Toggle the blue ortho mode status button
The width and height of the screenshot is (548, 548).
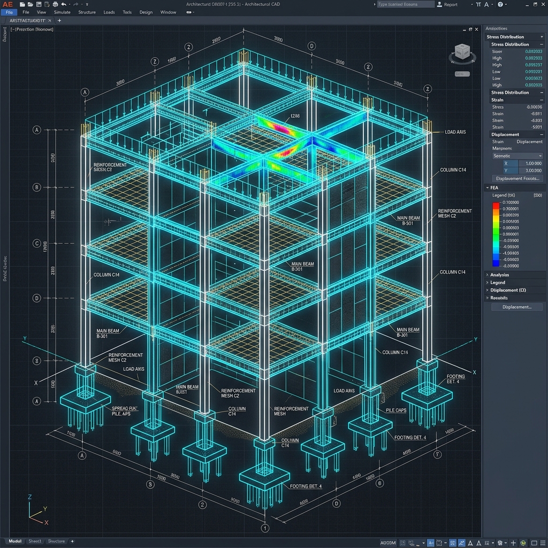point(431,543)
